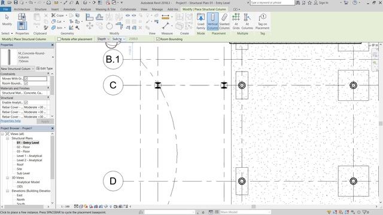Switch to the Massing & Site tab

pos(105,10)
